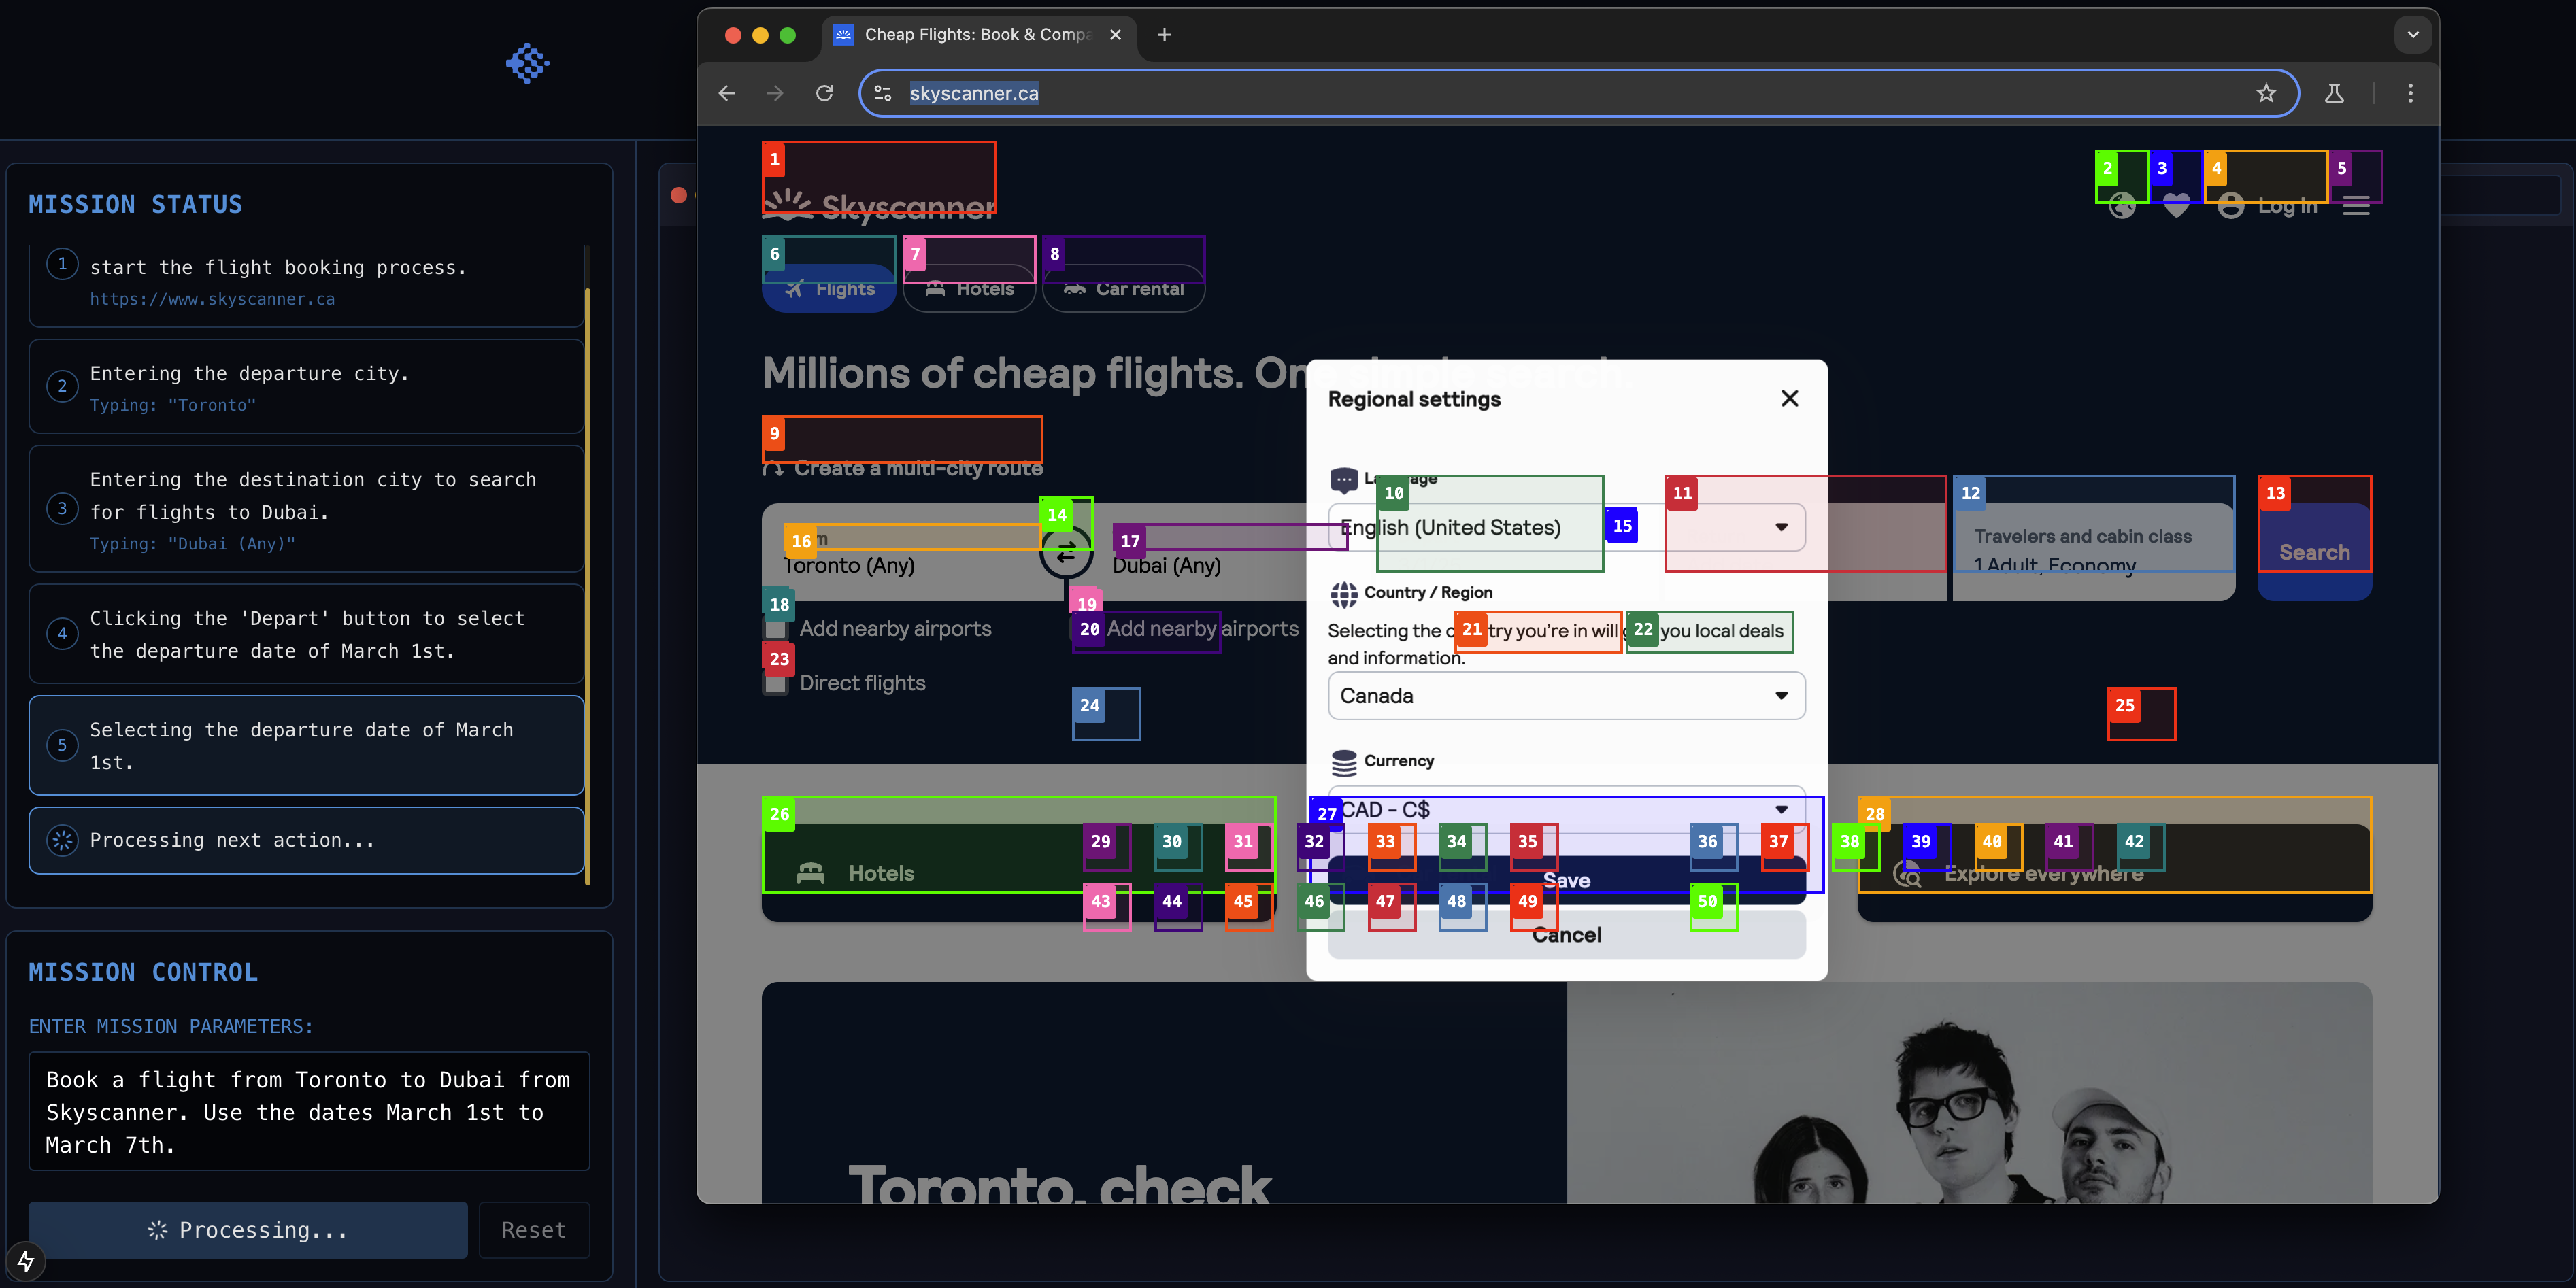Reload the page in browser toolbar
The width and height of the screenshot is (2576, 1288).
click(x=824, y=93)
